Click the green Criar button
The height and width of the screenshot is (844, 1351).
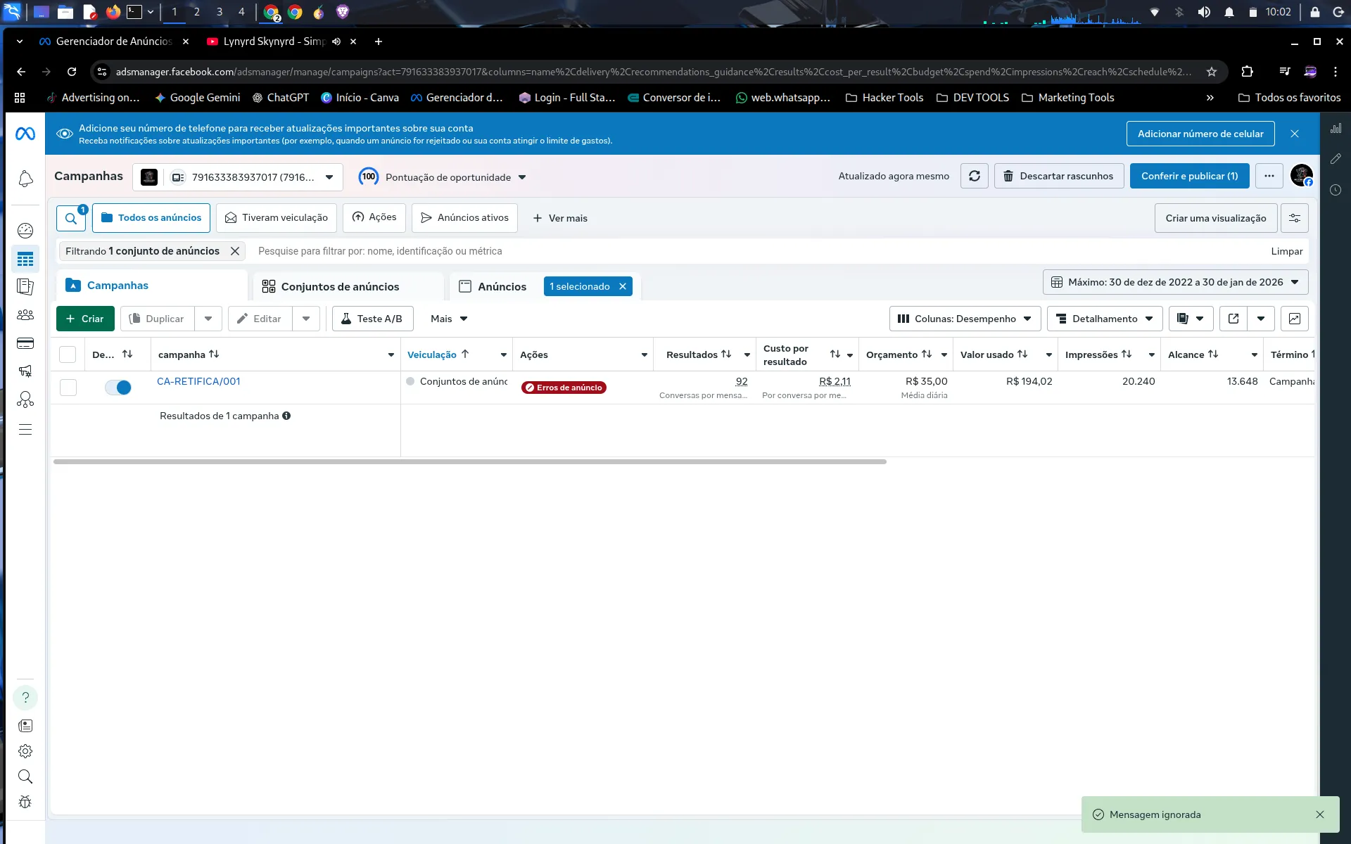[85, 319]
